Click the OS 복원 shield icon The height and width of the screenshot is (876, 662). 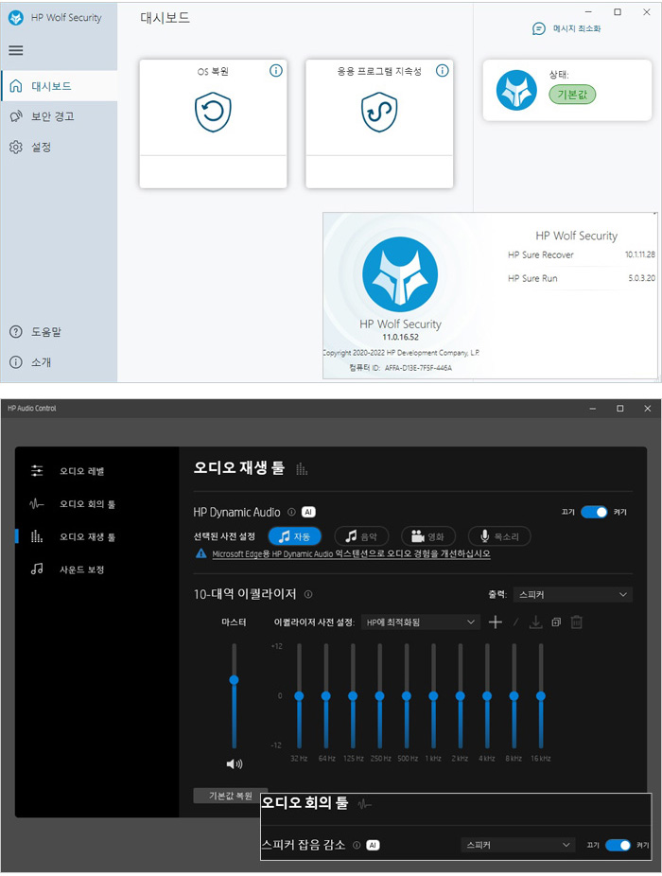pyautogui.click(x=213, y=113)
